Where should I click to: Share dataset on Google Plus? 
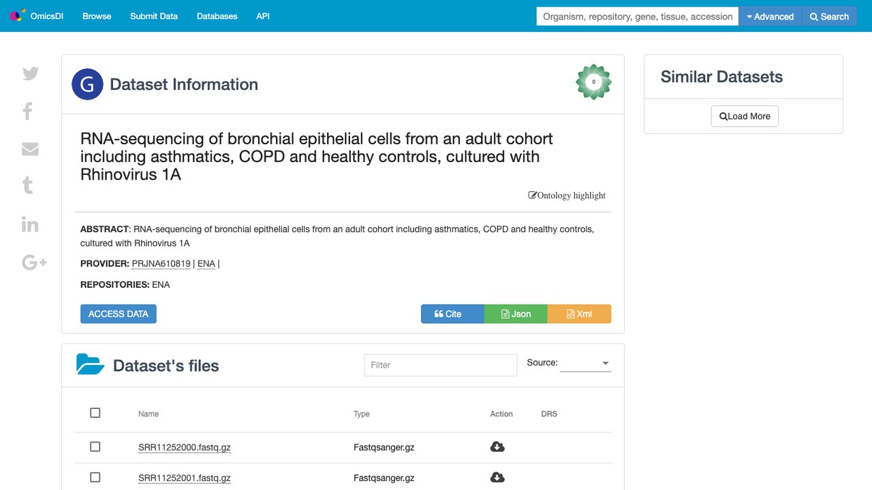34,262
